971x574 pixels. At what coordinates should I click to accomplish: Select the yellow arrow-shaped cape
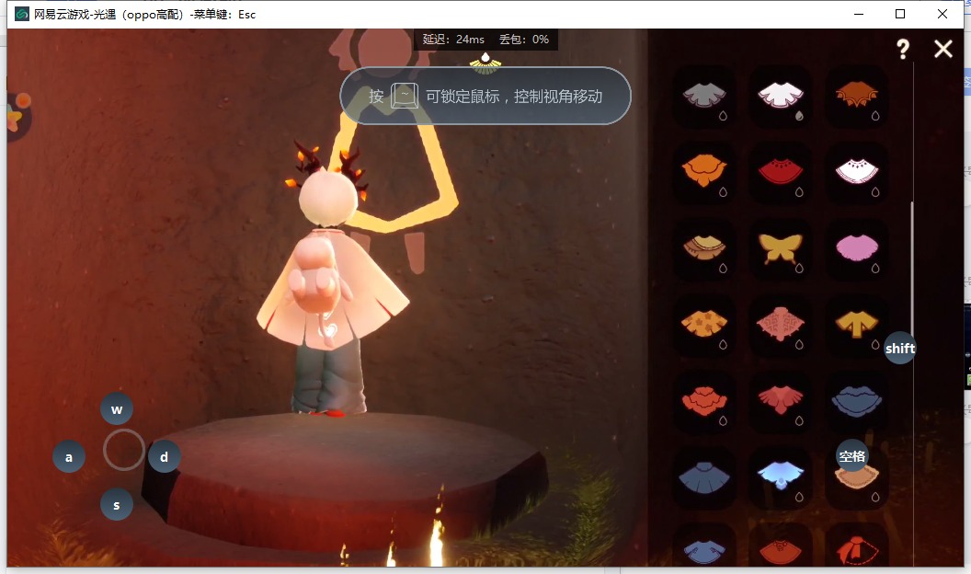[x=856, y=324]
